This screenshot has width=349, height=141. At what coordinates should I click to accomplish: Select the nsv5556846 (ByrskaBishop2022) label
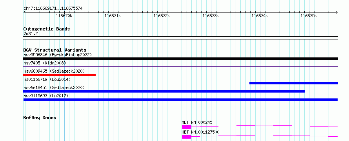(58, 55)
